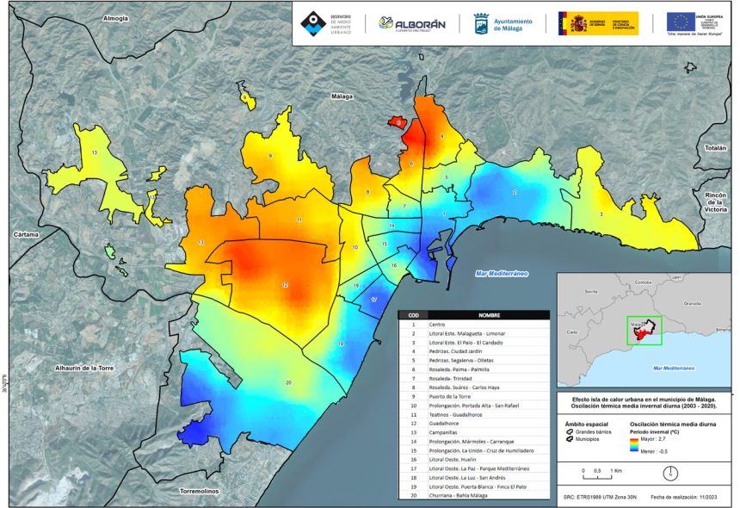Screen dimensions: 740x508
Task: Click the Ayuntamiento de Málaga crest logo
Action: (x=504, y=23)
